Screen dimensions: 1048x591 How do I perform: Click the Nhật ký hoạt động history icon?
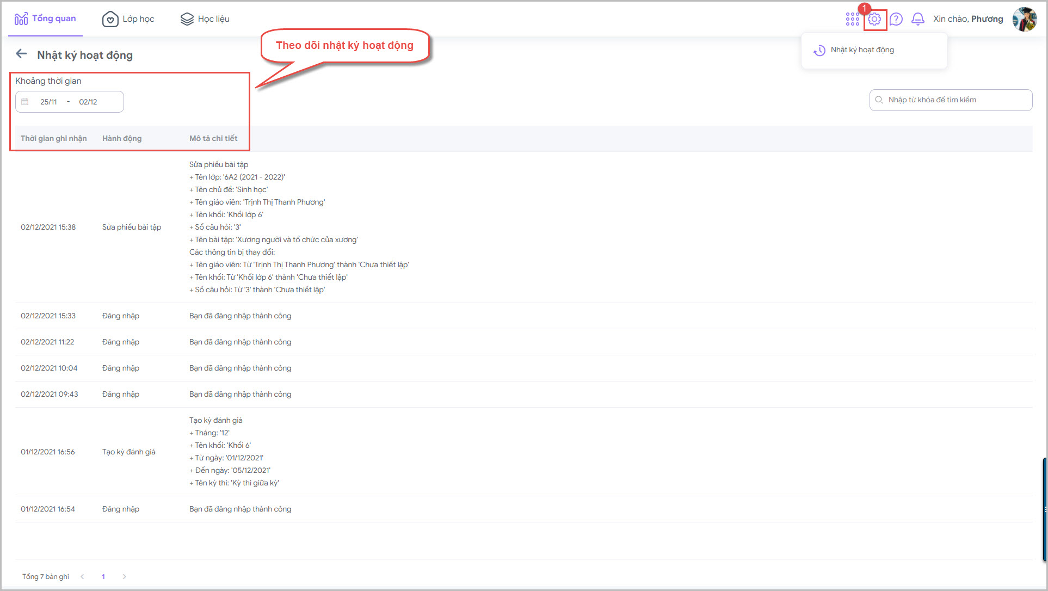[819, 50]
